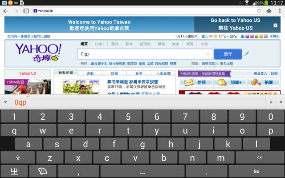Click the 拍賣 auction gavel icon
This screenshot has width=285, height=178.
click(256, 82)
